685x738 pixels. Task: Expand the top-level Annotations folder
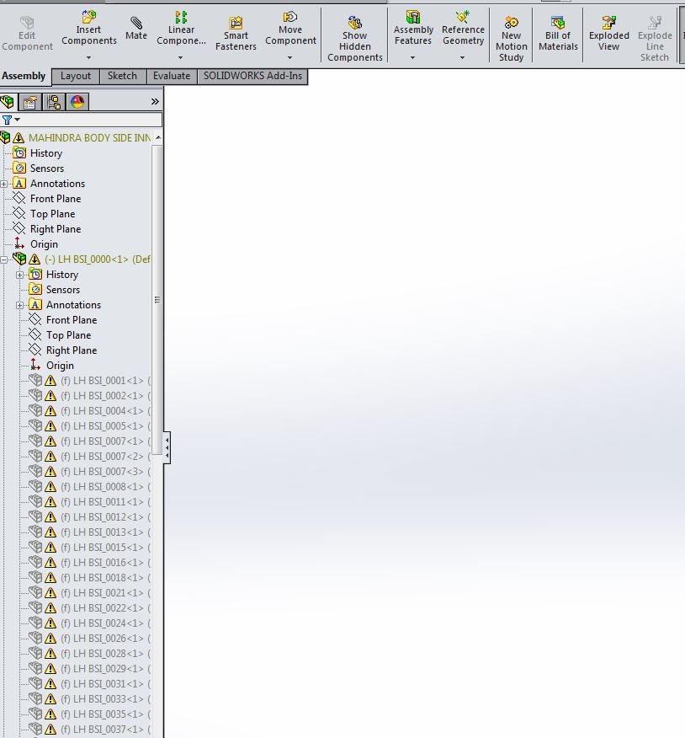pos(4,184)
